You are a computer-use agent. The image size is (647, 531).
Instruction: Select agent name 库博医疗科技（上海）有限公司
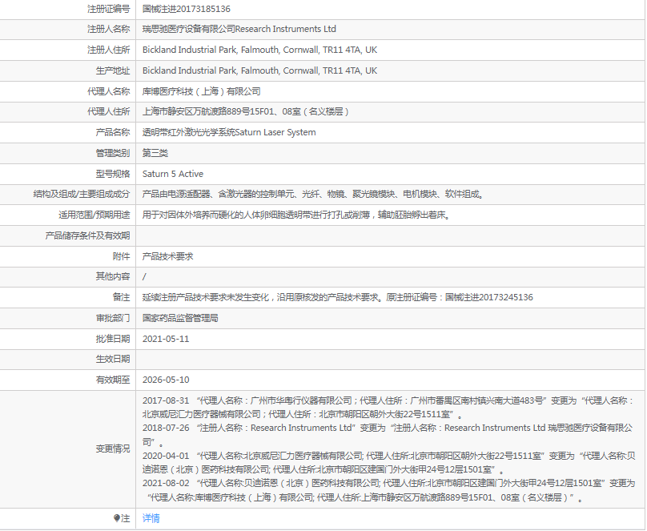click(x=202, y=91)
